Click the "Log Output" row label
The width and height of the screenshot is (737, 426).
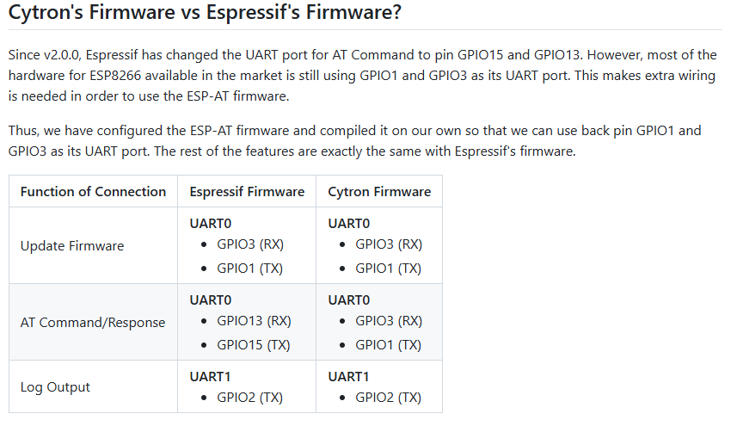[x=55, y=387]
